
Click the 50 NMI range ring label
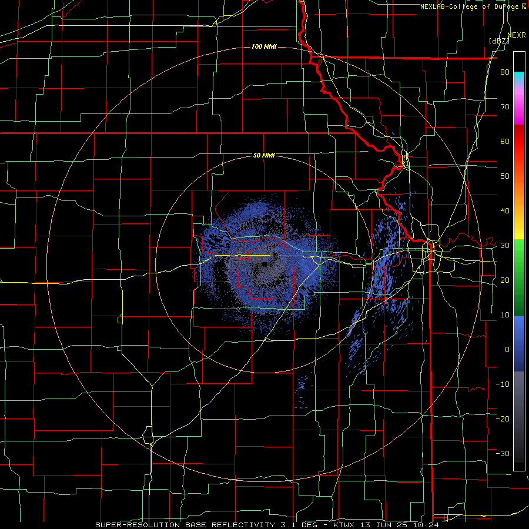[x=264, y=155]
